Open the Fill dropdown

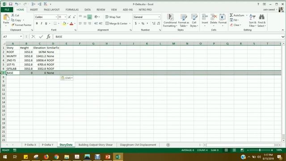coord(234,20)
